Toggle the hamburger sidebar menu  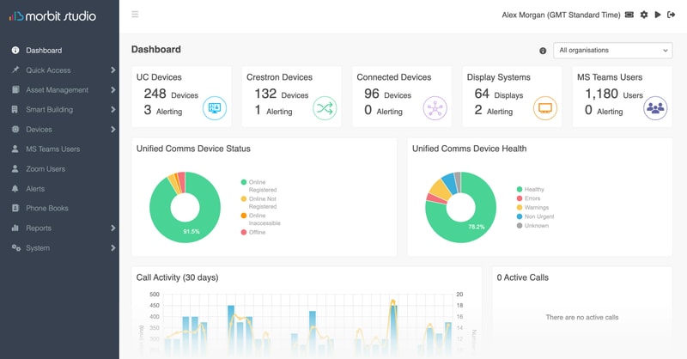(x=135, y=15)
